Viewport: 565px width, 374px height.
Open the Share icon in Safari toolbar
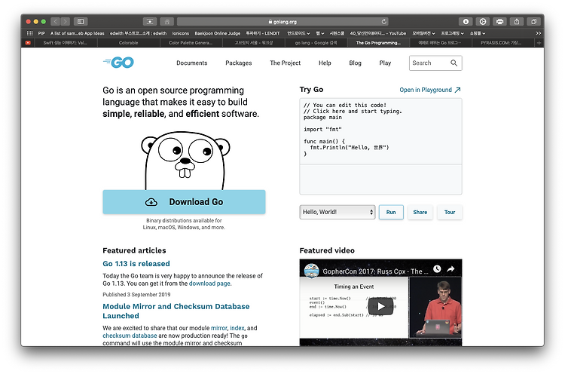pyautogui.click(x=517, y=22)
